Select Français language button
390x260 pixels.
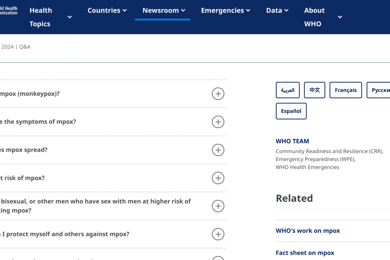(x=345, y=90)
